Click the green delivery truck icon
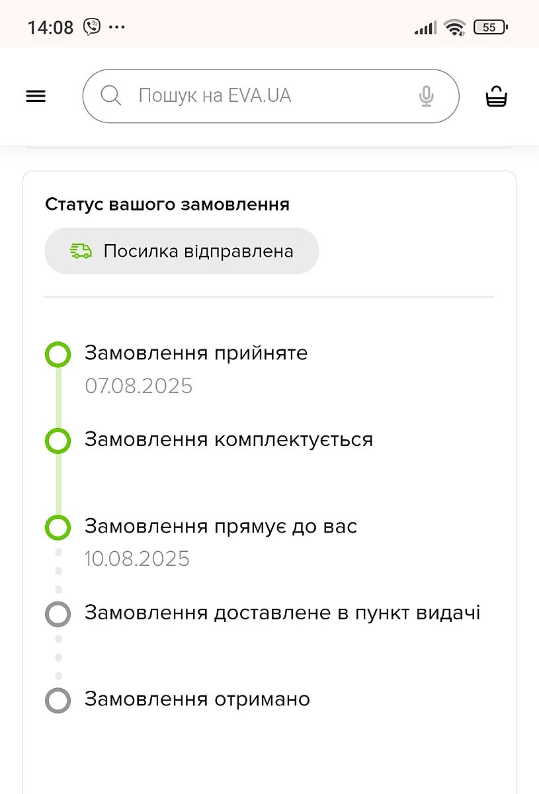 (x=81, y=251)
